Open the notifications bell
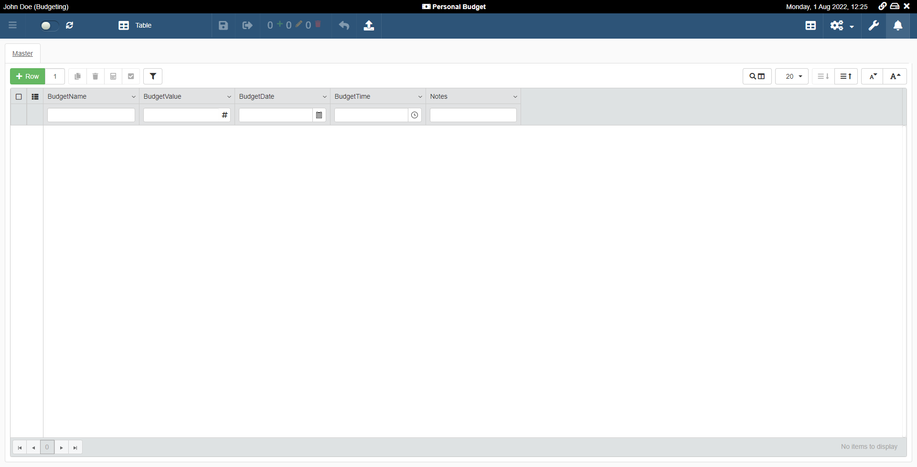 (x=898, y=26)
